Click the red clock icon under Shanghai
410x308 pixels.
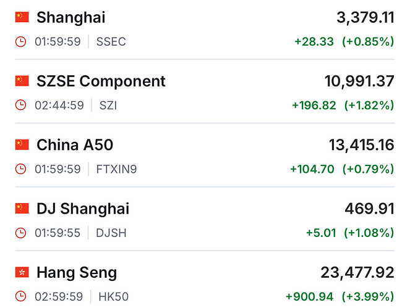[x=22, y=41]
